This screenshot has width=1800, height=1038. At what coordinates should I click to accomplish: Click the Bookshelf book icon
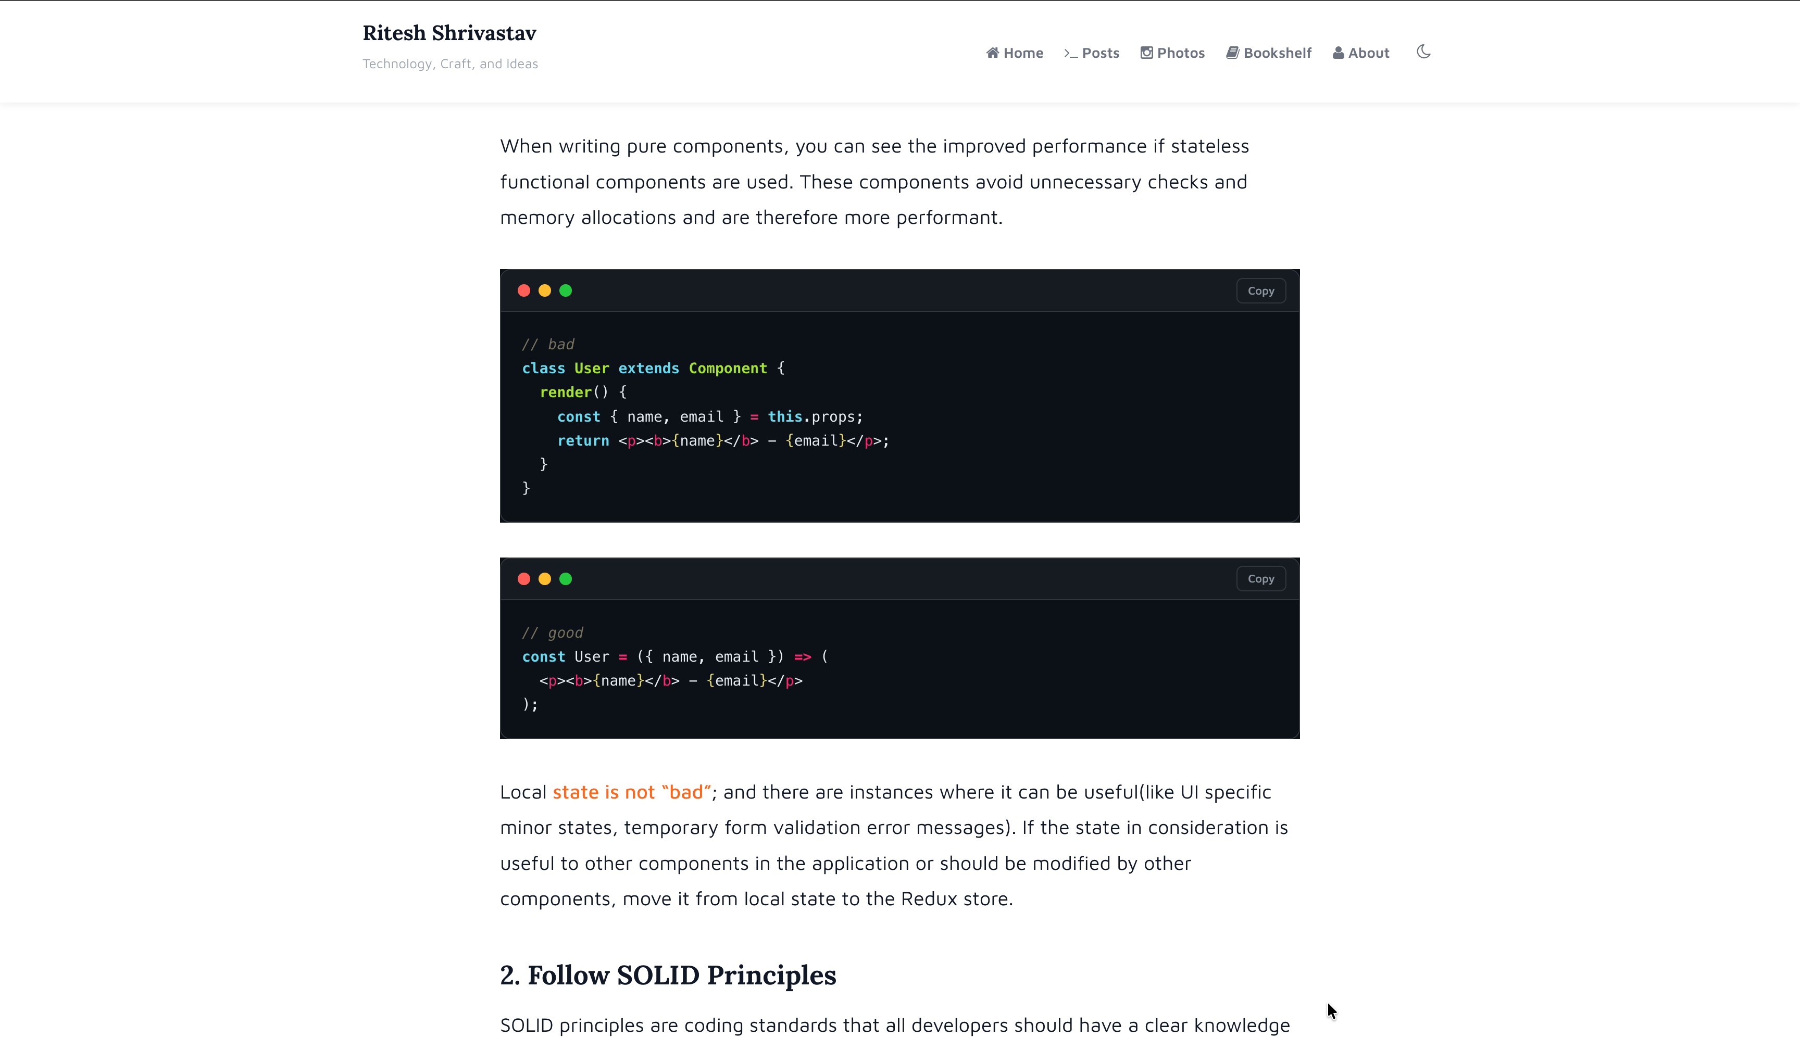(1232, 53)
